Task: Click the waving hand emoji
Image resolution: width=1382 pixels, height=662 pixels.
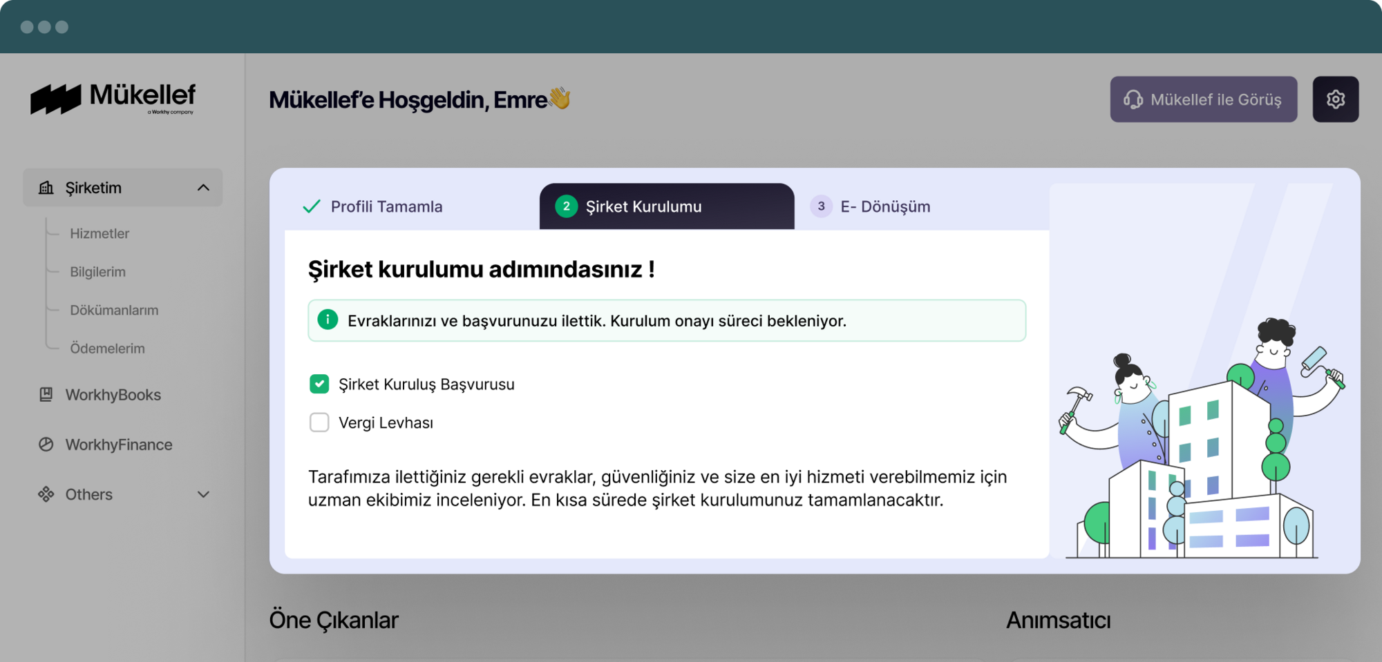Action: [x=560, y=98]
